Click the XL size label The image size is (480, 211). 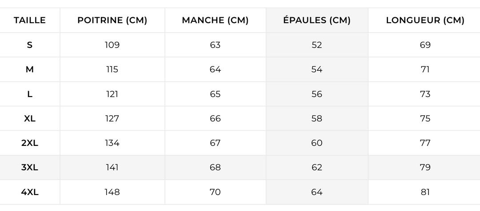point(30,118)
